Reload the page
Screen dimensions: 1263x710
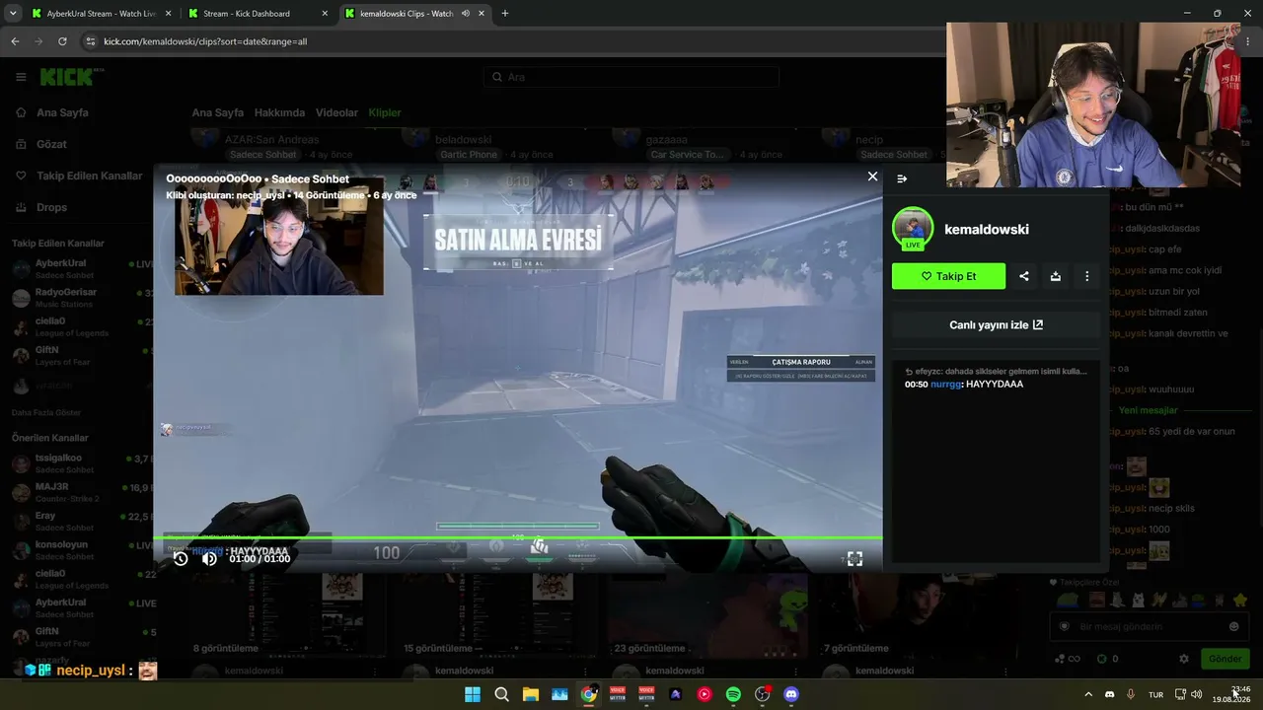(62, 41)
